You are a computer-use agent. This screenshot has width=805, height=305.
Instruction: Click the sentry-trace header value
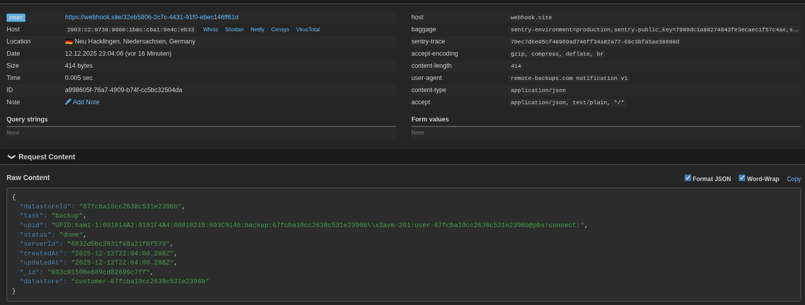[595, 42]
